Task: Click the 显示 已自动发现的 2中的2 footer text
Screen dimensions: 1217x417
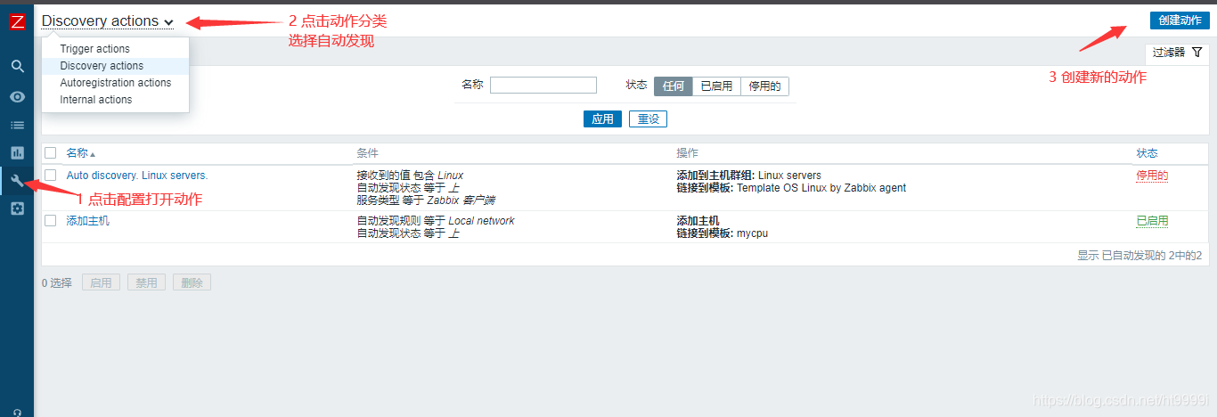Action: coord(1139,255)
